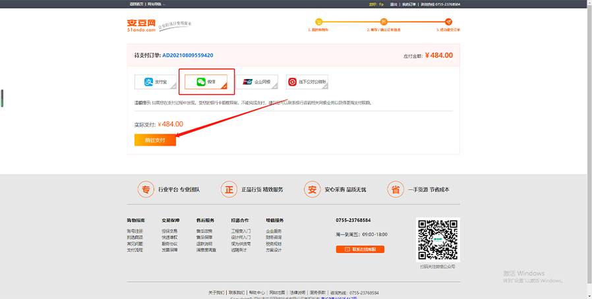Image resolution: width=592 pixels, height=299 pixels.
Task: Select 企业网银 as the payment method
Action: [x=256, y=82]
